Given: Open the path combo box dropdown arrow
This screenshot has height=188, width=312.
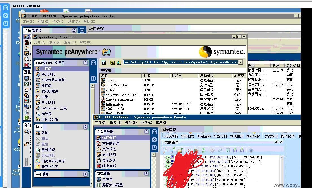Looking at the screenshot, I should 240,62.
